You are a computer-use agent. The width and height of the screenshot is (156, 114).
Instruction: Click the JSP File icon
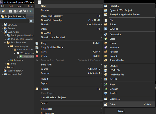pyautogui.click(x=106, y=79)
